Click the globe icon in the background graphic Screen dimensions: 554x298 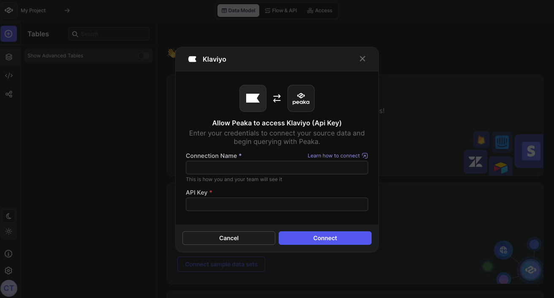coord(503,250)
